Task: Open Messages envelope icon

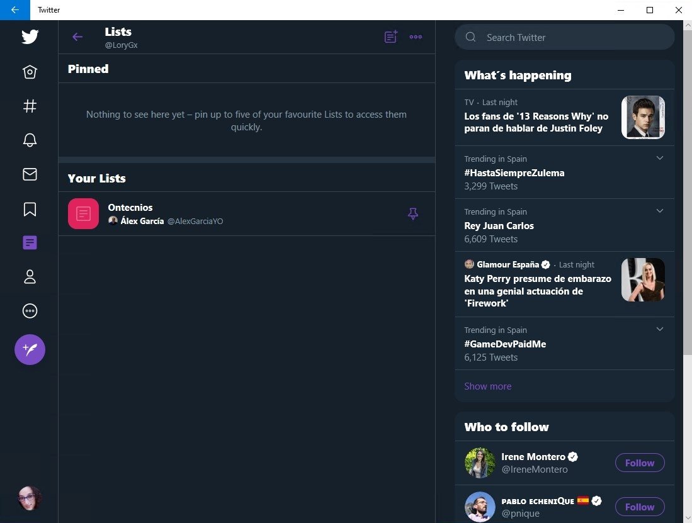Action: click(x=30, y=174)
